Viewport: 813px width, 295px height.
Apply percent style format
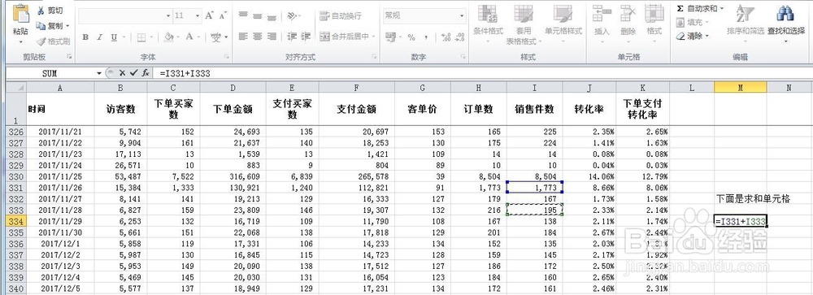click(411, 37)
